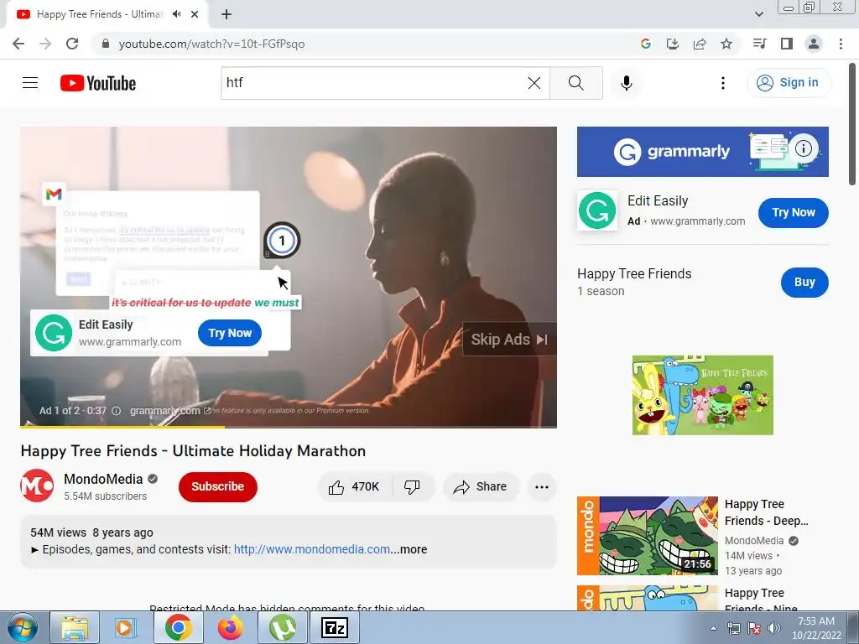859x644 pixels.
Task: Share the video
Action: tap(480, 486)
